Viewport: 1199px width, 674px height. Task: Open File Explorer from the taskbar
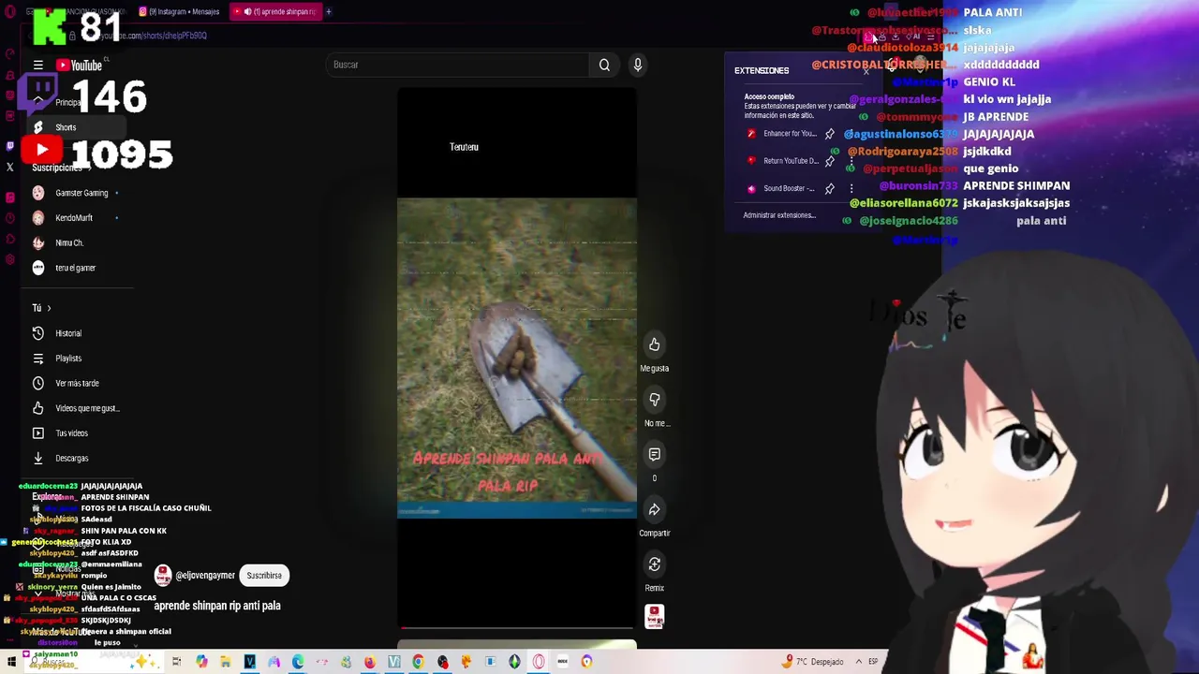point(226,662)
